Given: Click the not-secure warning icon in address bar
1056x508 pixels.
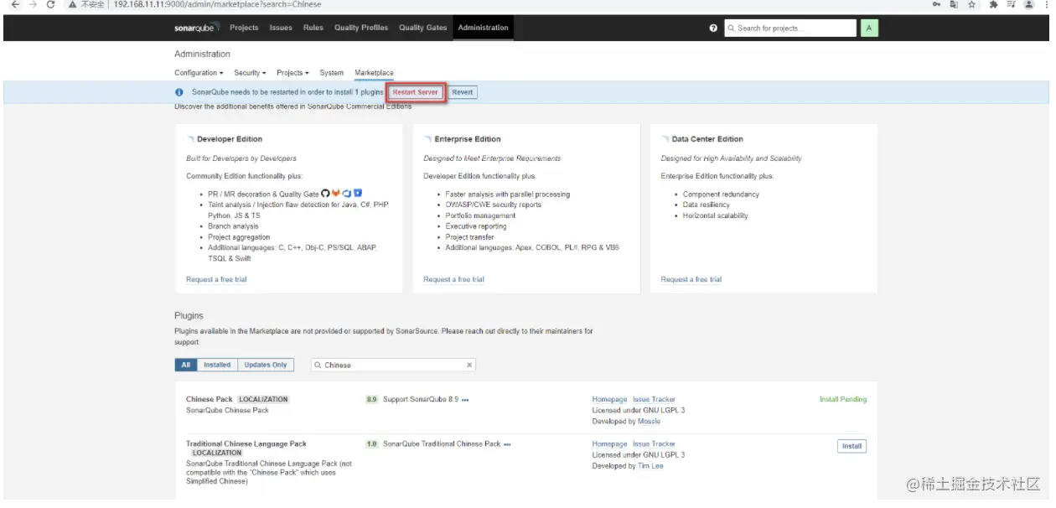Looking at the screenshot, I should tap(74, 4).
